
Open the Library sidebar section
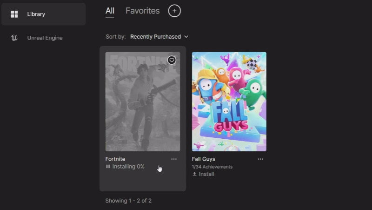point(43,14)
